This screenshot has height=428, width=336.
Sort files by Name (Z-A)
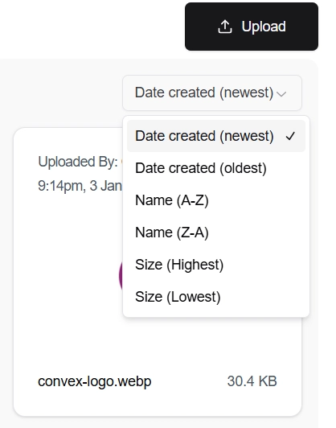click(x=216, y=233)
